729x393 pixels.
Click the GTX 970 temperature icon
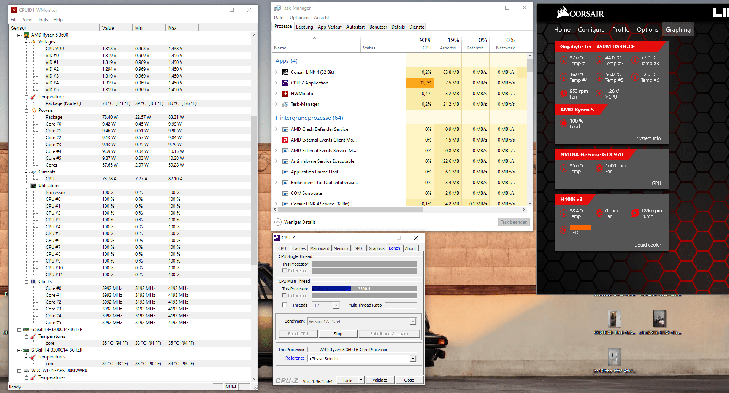[x=564, y=168]
